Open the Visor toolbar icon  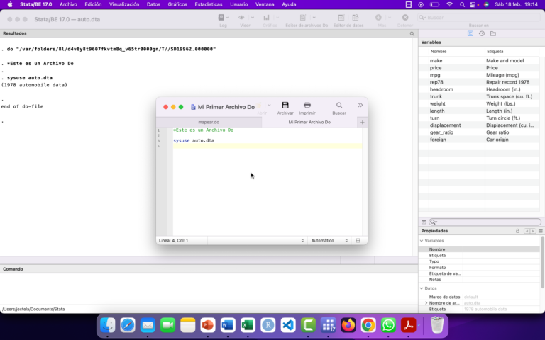[241, 17]
